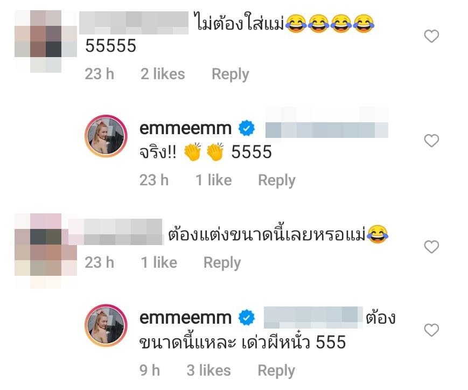Image resolution: width=468 pixels, height=390 pixels.
Task: Show the 1 like under "ต้องแต่งขนาดนี้เลยหรอแม่"
Action: point(159,263)
